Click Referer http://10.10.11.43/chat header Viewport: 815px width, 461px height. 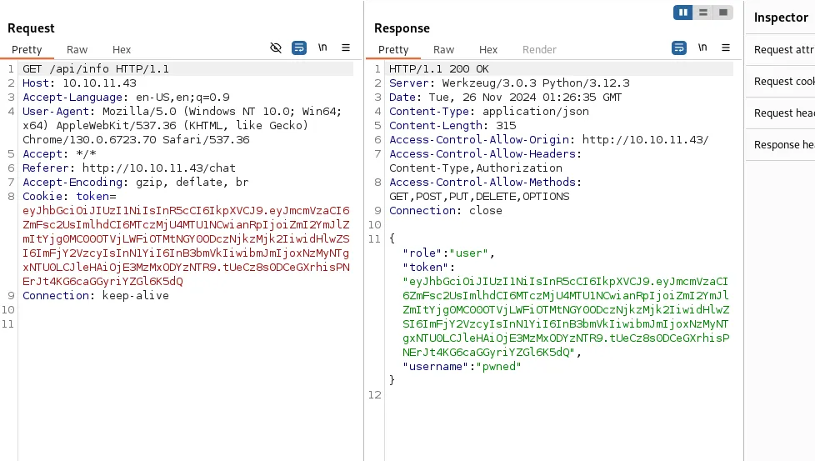coord(129,168)
